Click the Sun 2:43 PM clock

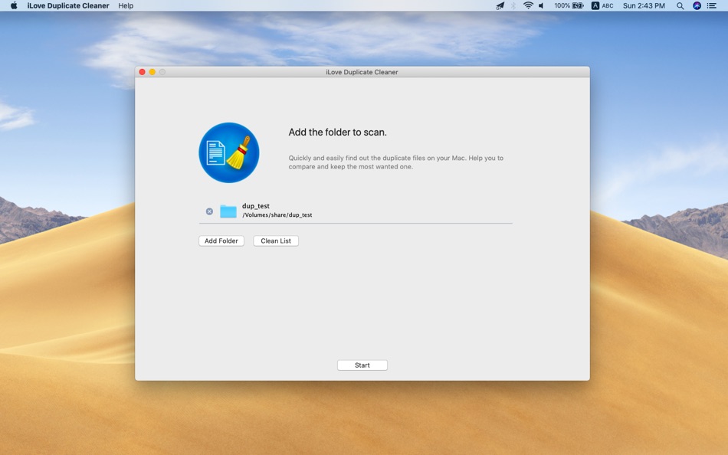point(644,5)
